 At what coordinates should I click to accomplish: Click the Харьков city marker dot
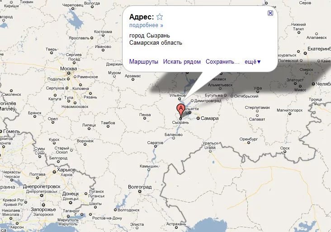(x=54, y=172)
